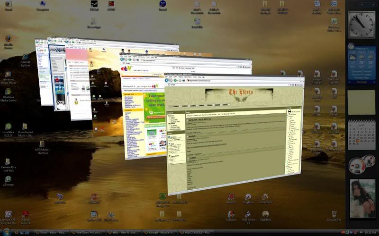Select the Verizon desktop shortcut icon
The height and width of the screenshot is (236, 379).
click(317, 77)
